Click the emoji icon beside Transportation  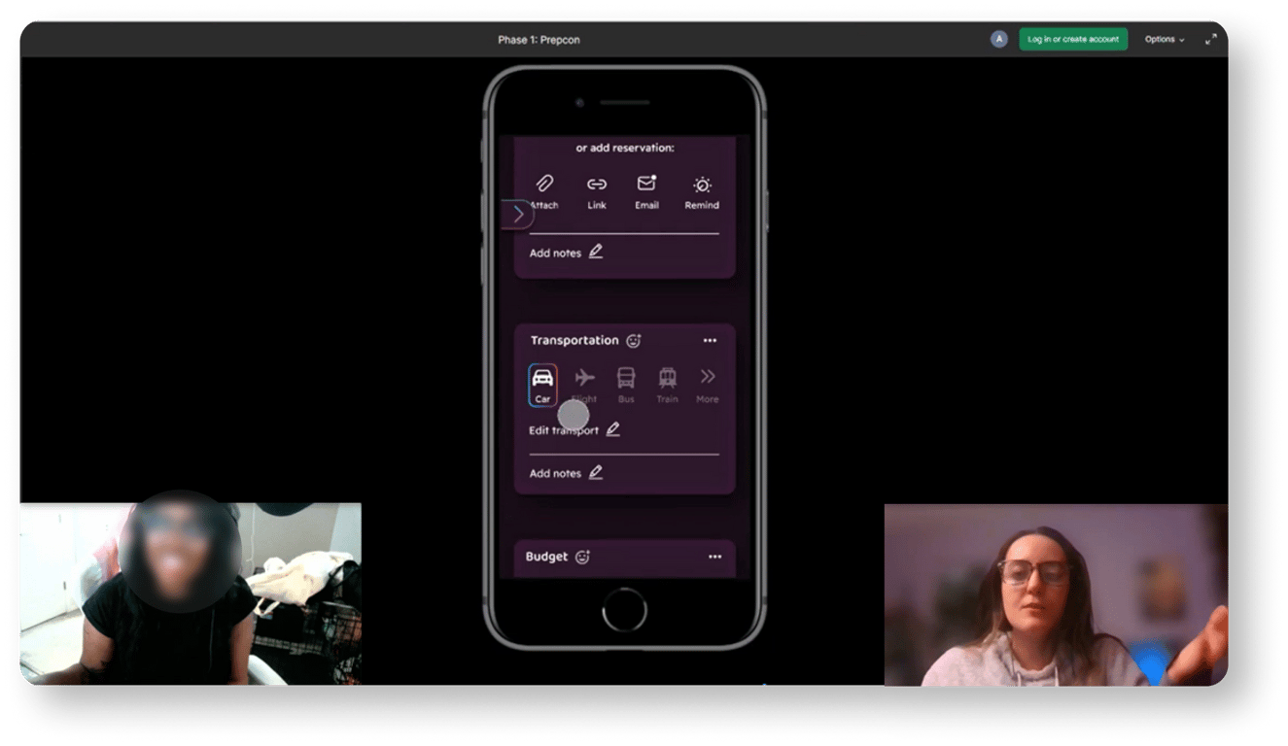634,341
